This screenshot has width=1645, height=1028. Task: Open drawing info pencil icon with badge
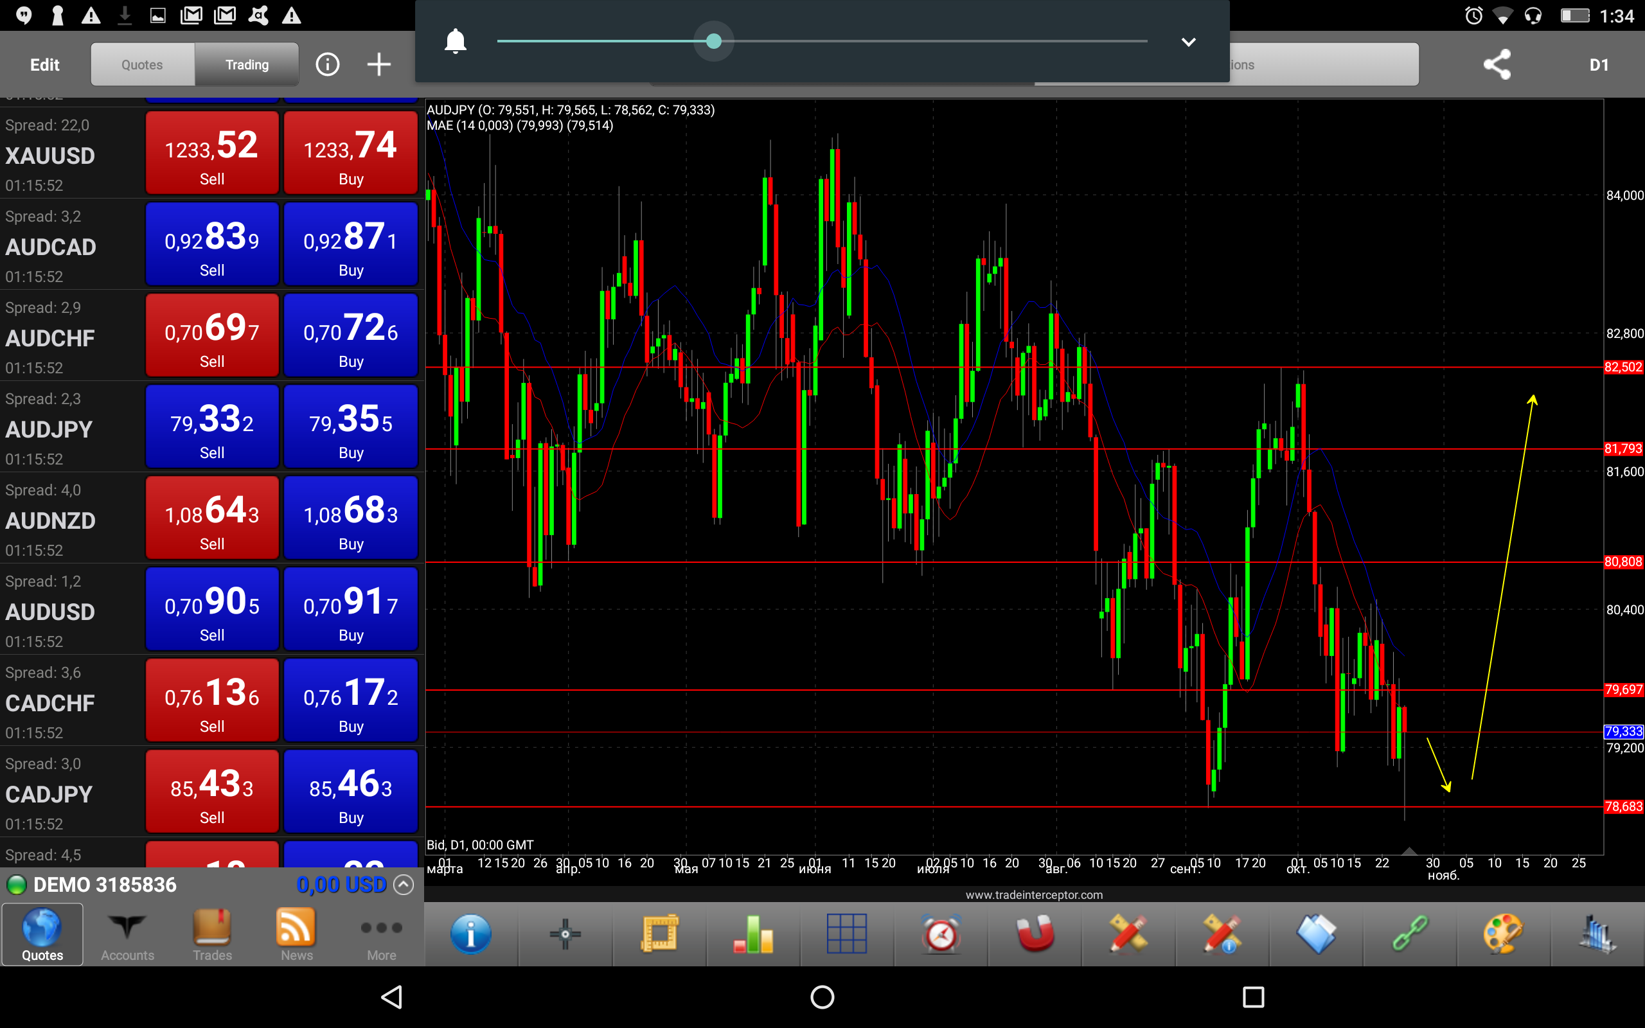[x=1223, y=934]
